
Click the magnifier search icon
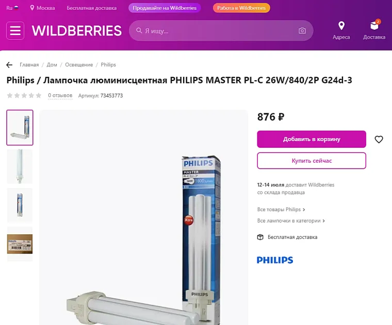(x=139, y=31)
